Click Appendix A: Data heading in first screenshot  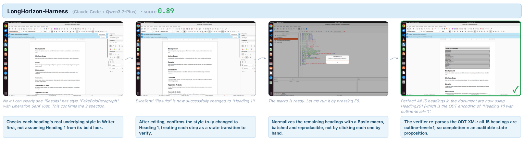point(42,85)
